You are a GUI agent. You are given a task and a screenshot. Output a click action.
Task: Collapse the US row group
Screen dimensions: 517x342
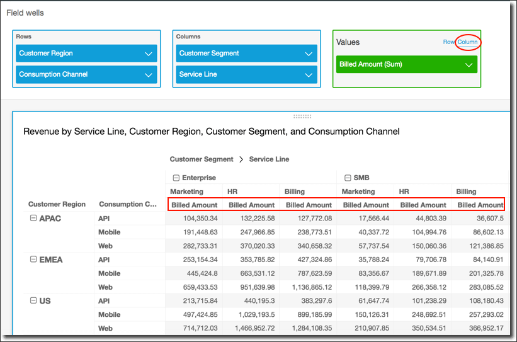[x=33, y=300]
